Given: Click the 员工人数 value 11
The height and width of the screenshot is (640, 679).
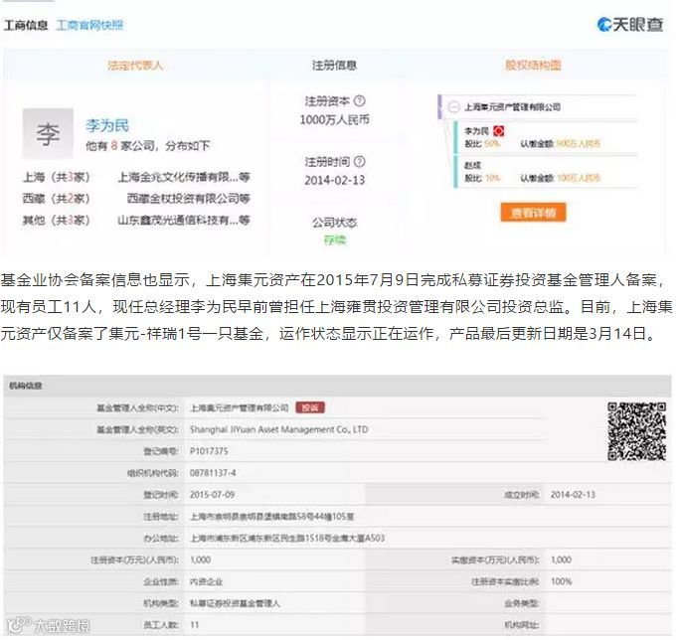Looking at the screenshot, I should pos(195,625).
